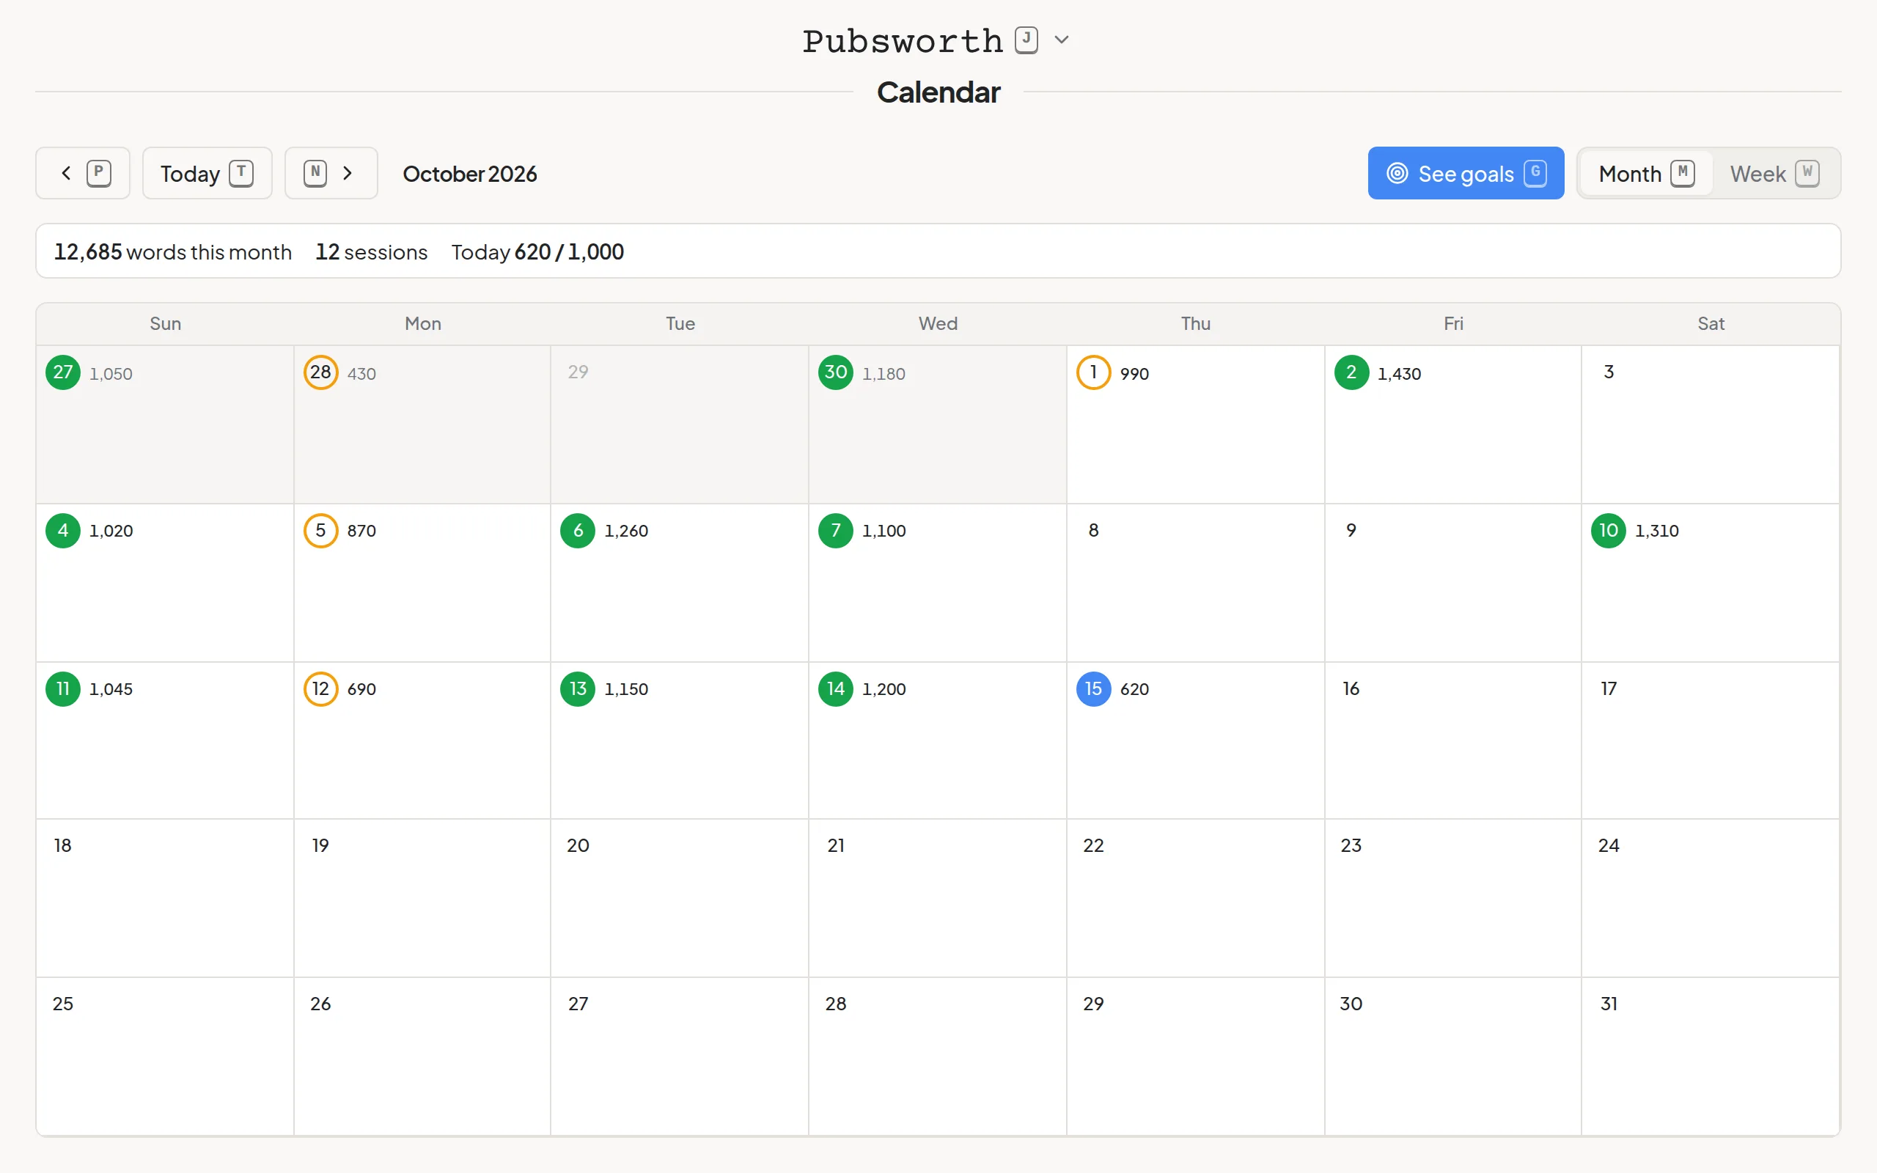Screen dimensions: 1877x1173
Task: Open the October 22 day cell
Action: [x=1195, y=898]
